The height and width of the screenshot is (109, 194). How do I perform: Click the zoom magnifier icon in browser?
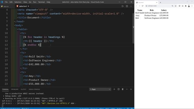click(x=172, y=6)
